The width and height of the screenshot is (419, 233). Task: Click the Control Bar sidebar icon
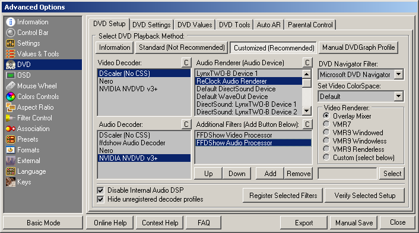pyautogui.click(x=11, y=33)
